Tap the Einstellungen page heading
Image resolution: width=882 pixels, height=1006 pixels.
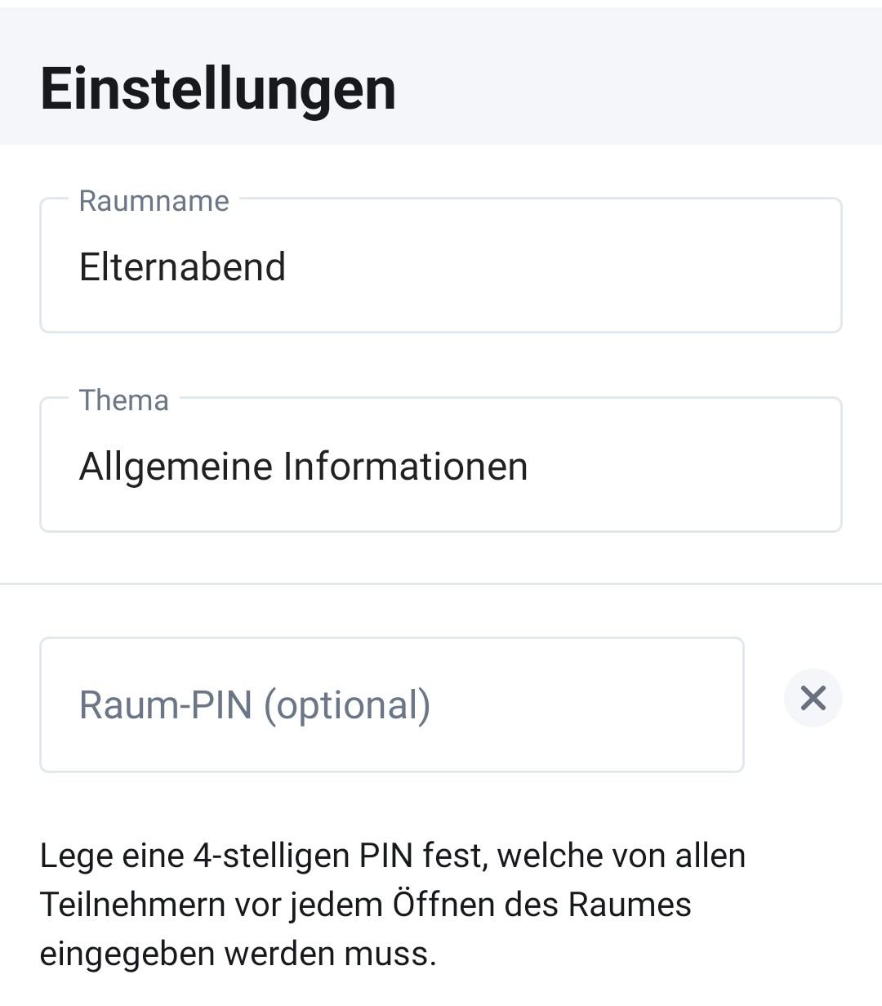218,89
